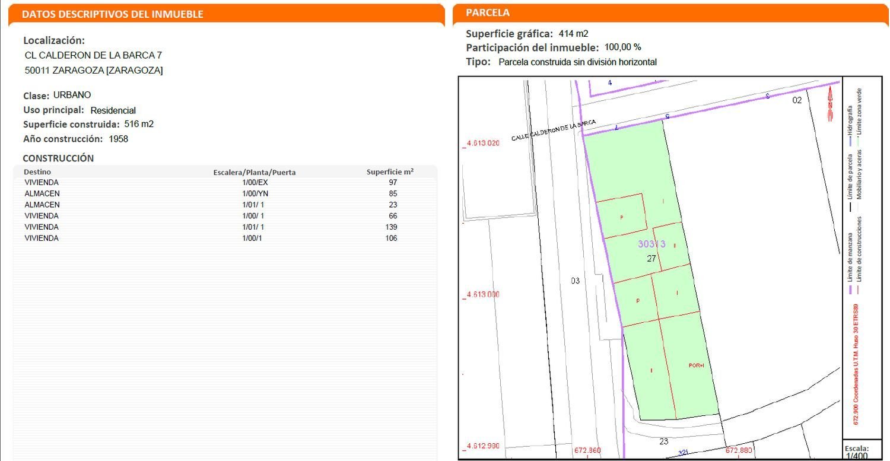Click the POR+I building section on map
Screen dimensions: 890x461
(695, 365)
